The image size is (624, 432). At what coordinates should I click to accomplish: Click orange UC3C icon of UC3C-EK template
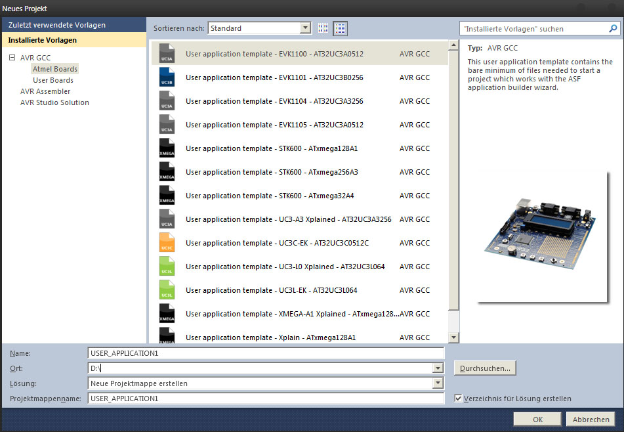click(167, 242)
